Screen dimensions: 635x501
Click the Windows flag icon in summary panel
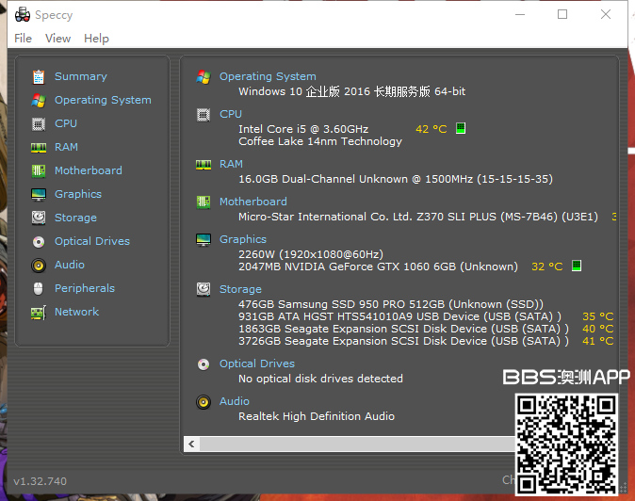tap(204, 76)
